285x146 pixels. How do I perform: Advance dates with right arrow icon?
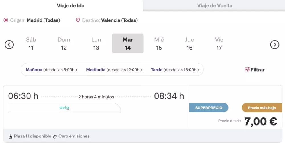pos(275,45)
